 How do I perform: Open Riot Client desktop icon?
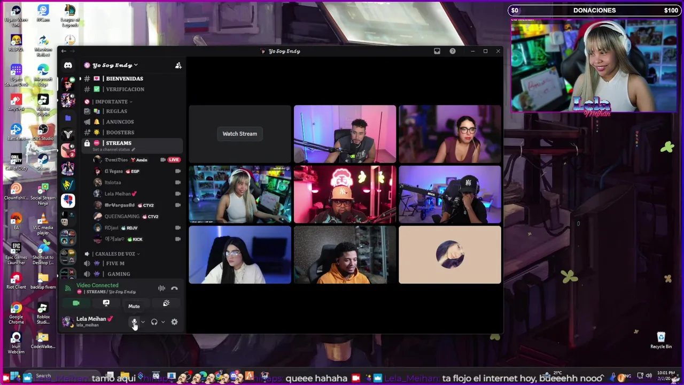point(16,281)
